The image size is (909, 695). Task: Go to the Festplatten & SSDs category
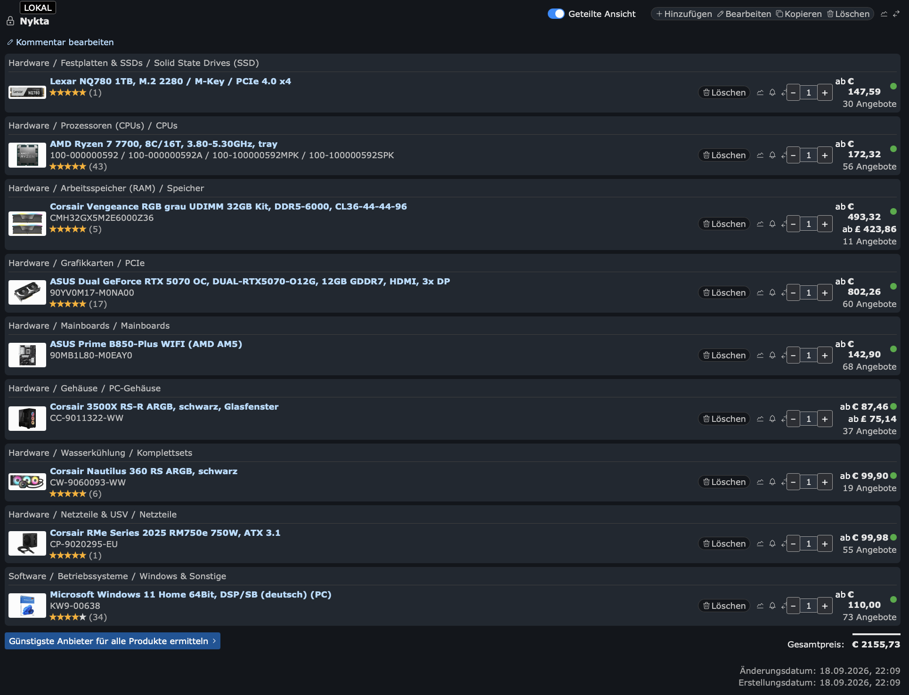coord(102,63)
